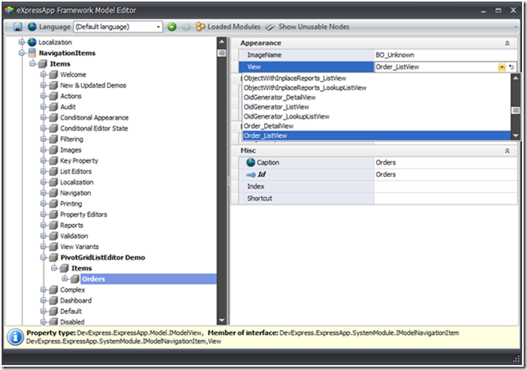Image resolution: width=527 pixels, height=370 pixels.
Task: Select the Welcome tree item
Action: (x=73, y=74)
